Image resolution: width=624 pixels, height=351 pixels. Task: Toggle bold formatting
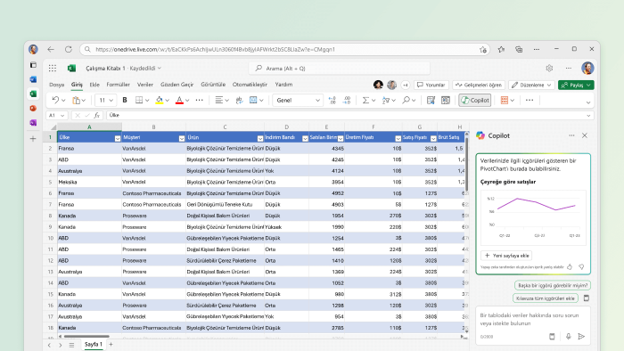pyautogui.click(x=125, y=100)
